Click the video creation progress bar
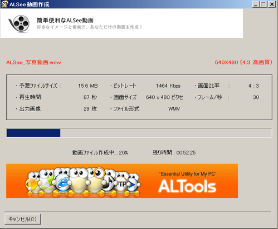278x229 pixels. pyautogui.click(x=139, y=133)
